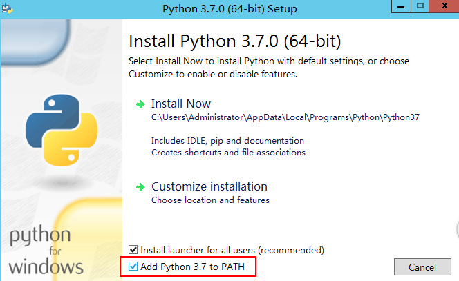
Task: Click the Python snake logo
Action: (x=62, y=130)
